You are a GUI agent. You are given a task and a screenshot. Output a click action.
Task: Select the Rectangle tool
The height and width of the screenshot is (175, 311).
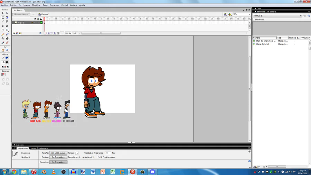[7, 30]
